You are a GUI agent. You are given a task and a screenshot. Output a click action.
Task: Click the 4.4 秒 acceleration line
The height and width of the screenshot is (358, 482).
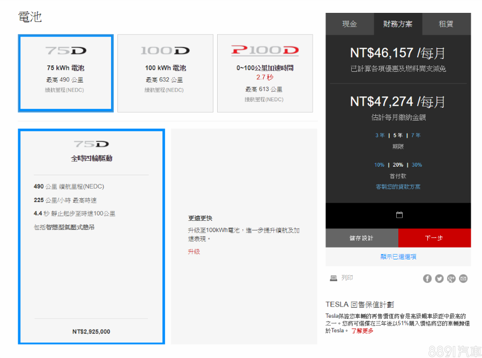(75, 214)
